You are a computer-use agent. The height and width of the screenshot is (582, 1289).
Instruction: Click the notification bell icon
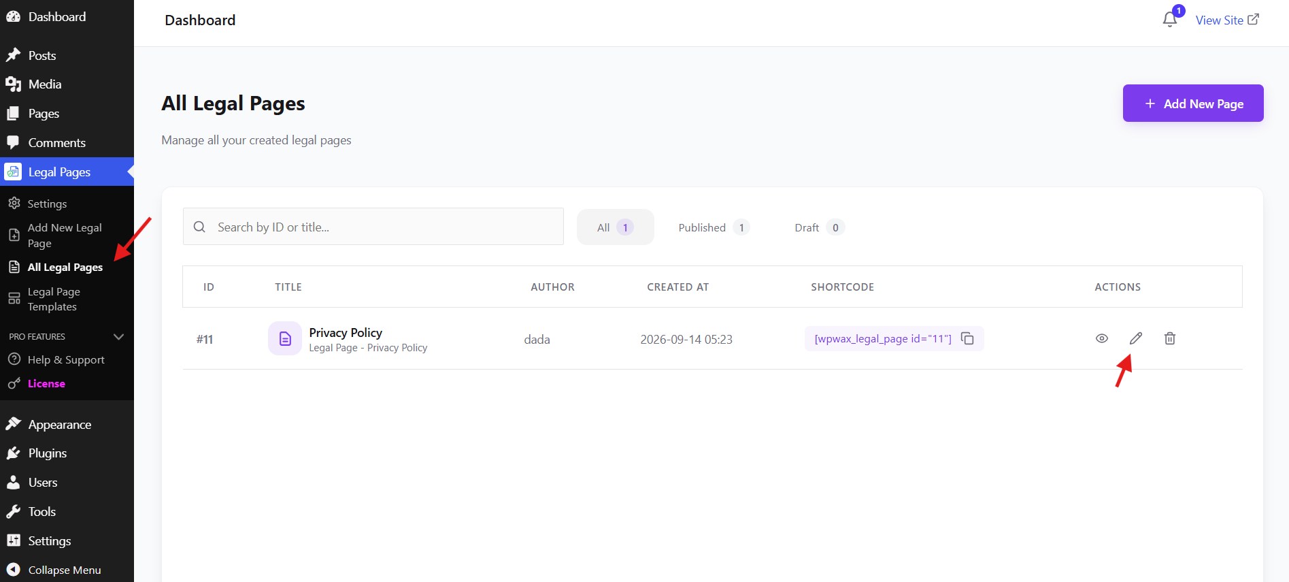[x=1169, y=19]
